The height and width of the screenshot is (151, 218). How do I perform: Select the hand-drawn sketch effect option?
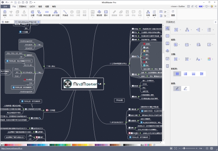pyautogui.click(x=185, y=89)
